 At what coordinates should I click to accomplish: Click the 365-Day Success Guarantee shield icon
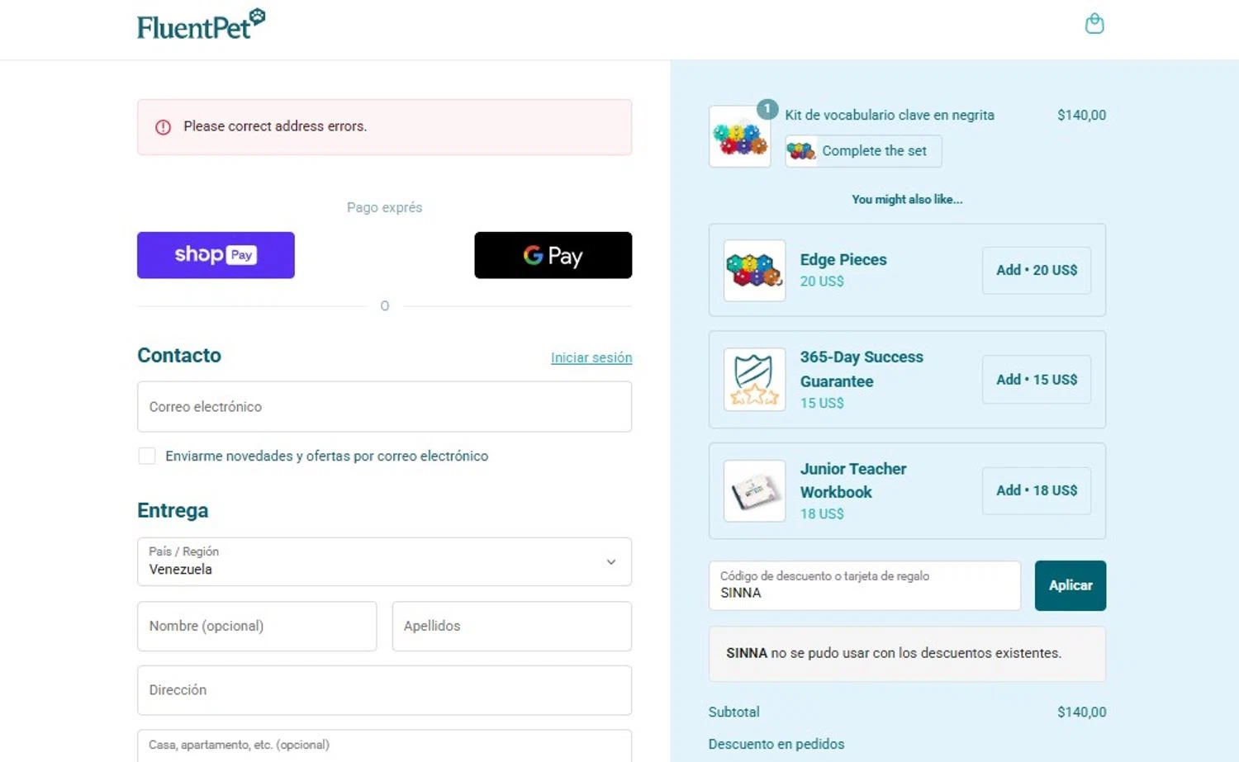click(754, 380)
